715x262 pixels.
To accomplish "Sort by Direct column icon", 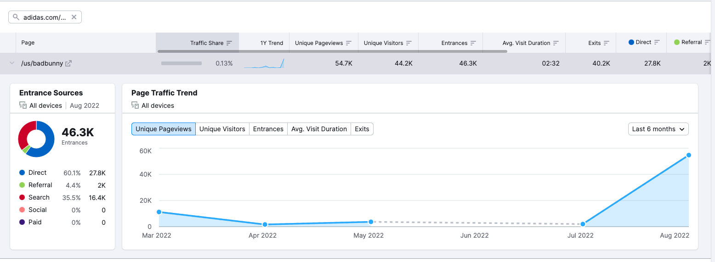I will coord(657,42).
